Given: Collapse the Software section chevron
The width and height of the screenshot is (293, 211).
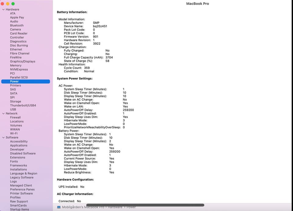Looking at the screenshot, I should pos(3,137).
